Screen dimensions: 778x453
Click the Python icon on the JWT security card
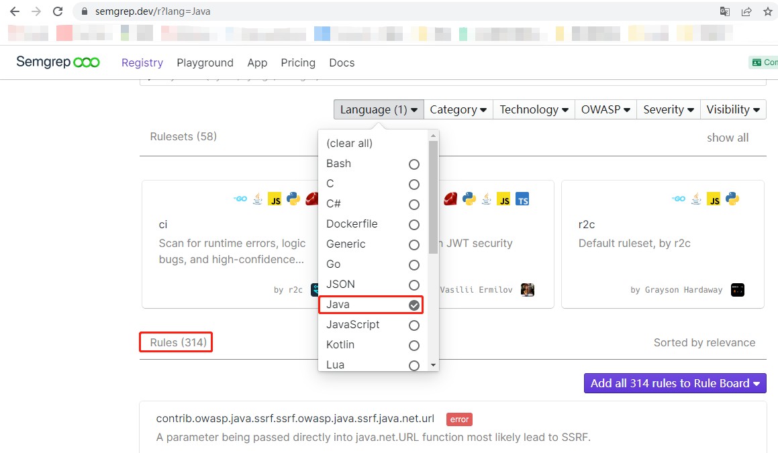pyautogui.click(x=469, y=199)
